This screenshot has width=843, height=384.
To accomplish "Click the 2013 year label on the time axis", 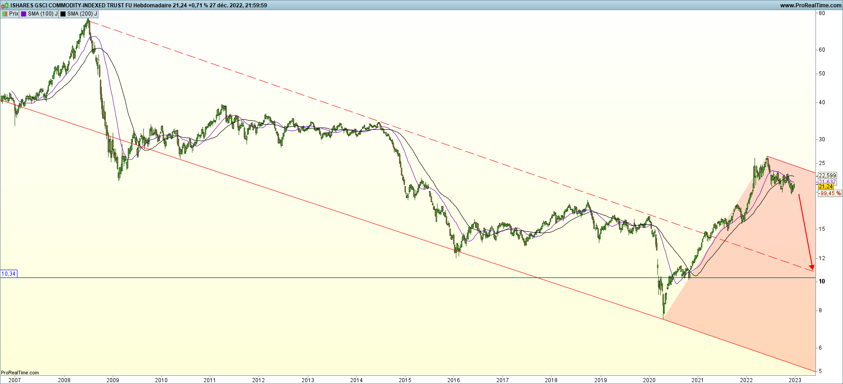I will tap(308, 380).
